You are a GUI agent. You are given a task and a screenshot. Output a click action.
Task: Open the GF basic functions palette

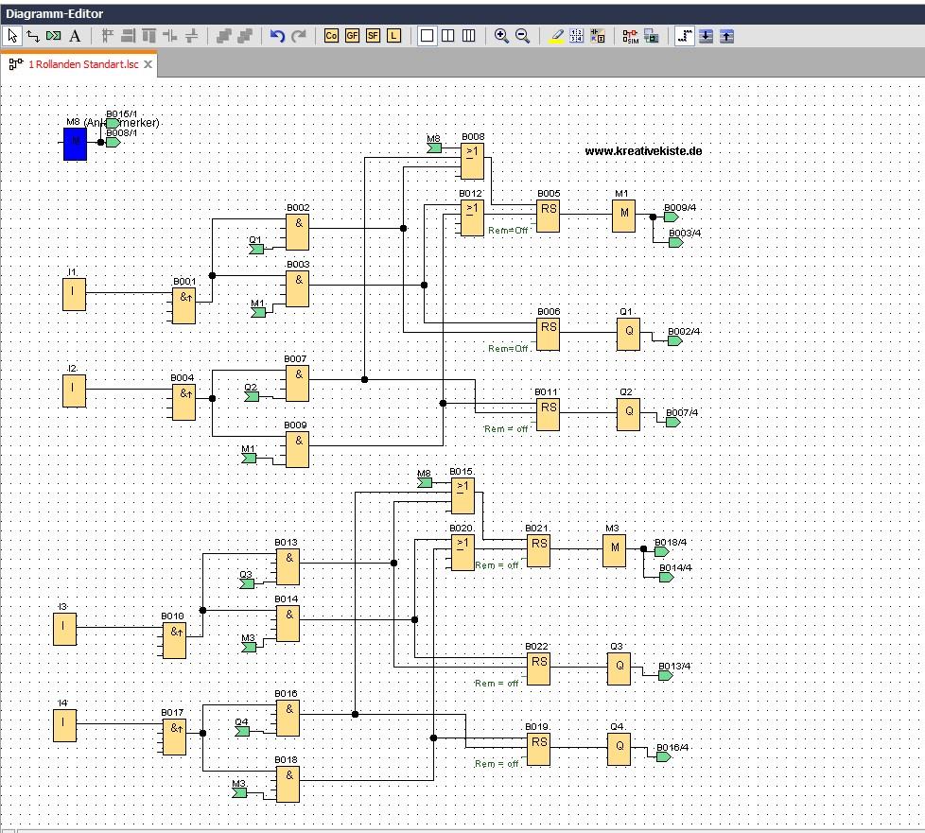pos(352,36)
